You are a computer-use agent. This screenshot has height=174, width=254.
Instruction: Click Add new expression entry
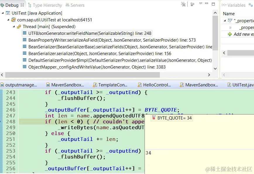[241, 34]
